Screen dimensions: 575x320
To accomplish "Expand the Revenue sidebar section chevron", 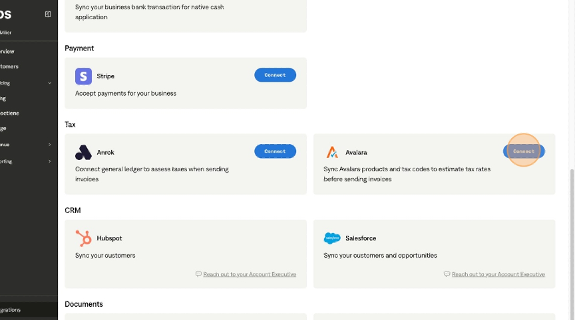I will coord(50,144).
